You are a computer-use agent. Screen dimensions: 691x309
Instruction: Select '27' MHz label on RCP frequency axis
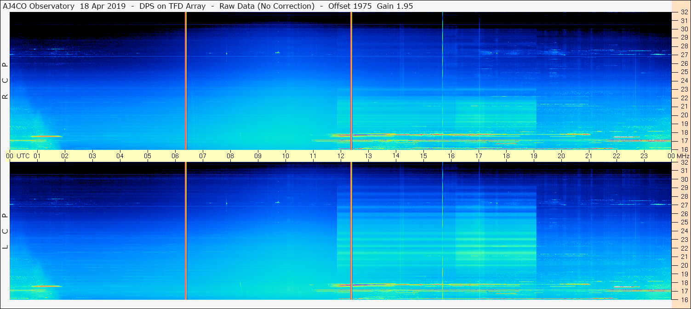[x=684, y=55]
